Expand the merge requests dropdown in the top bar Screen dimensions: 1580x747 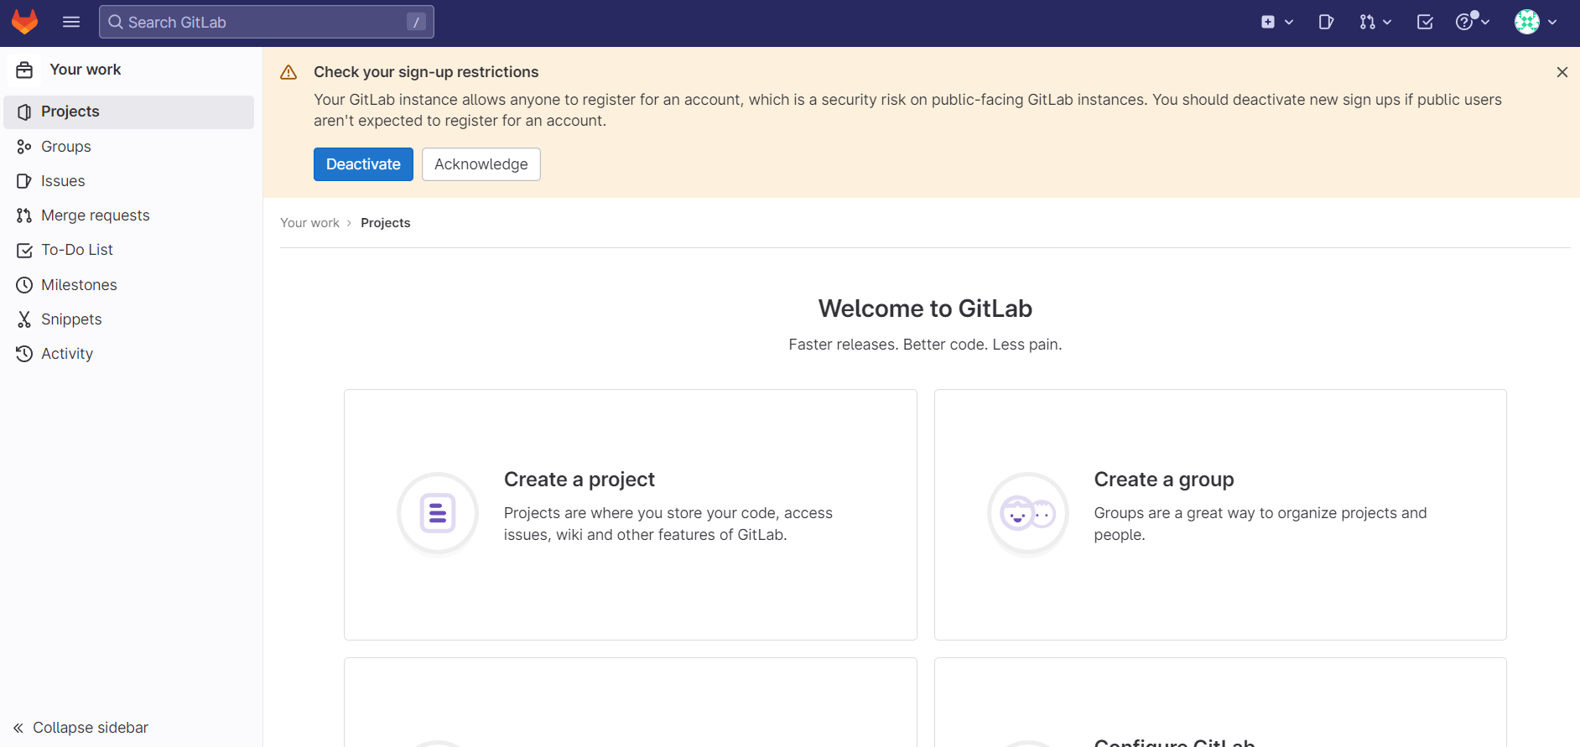[1375, 23]
